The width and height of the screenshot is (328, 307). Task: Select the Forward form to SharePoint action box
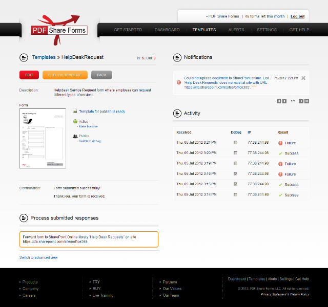[89, 239]
